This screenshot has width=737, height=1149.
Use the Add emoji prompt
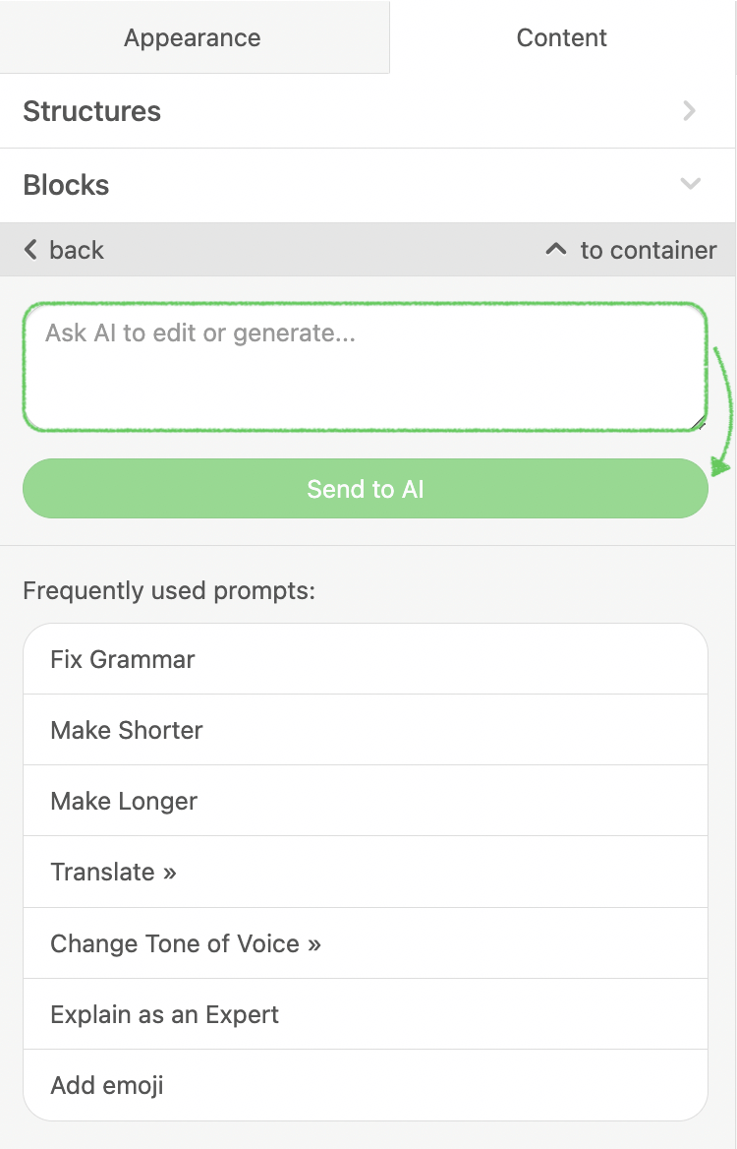[x=107, y=1085]
